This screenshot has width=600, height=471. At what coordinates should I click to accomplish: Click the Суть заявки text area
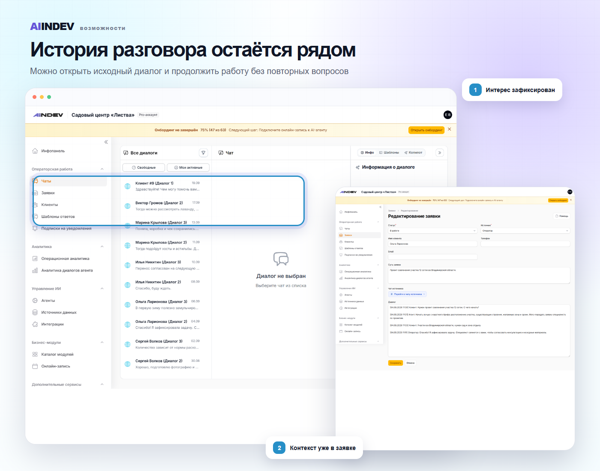click(479, 275)
